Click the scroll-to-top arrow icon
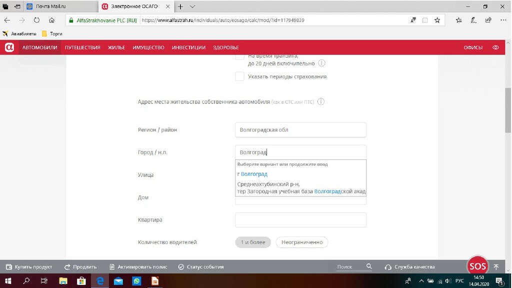512x288 pixels. [x=496, y=267]
